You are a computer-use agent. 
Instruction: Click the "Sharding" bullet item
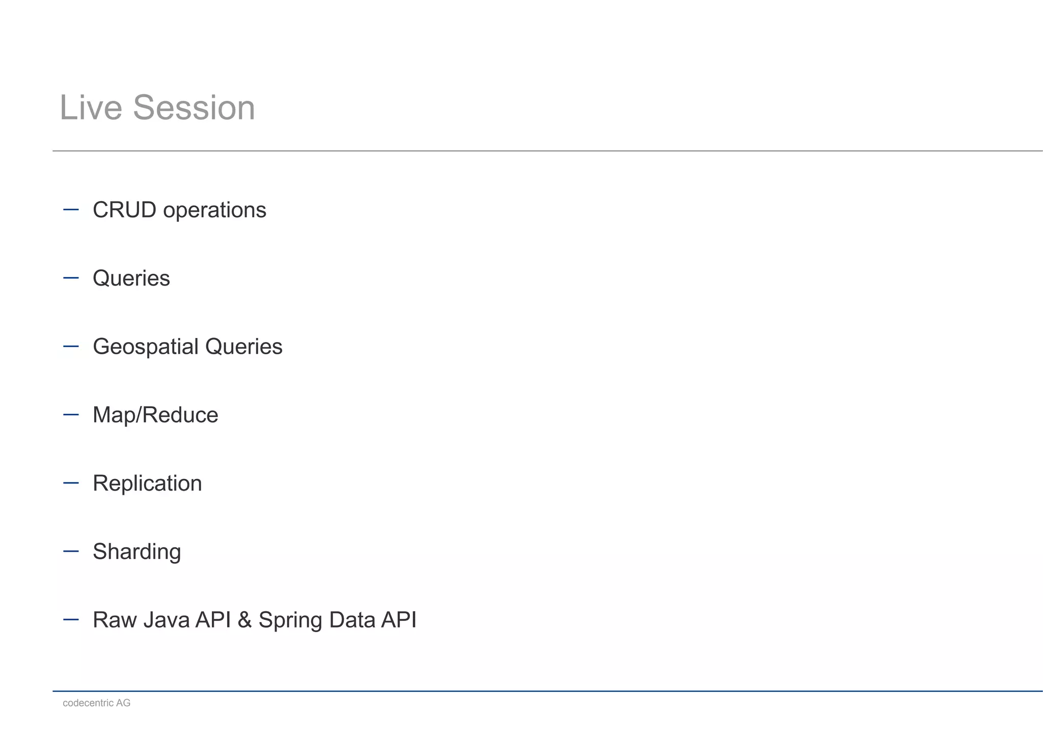[x=136, y=552]
